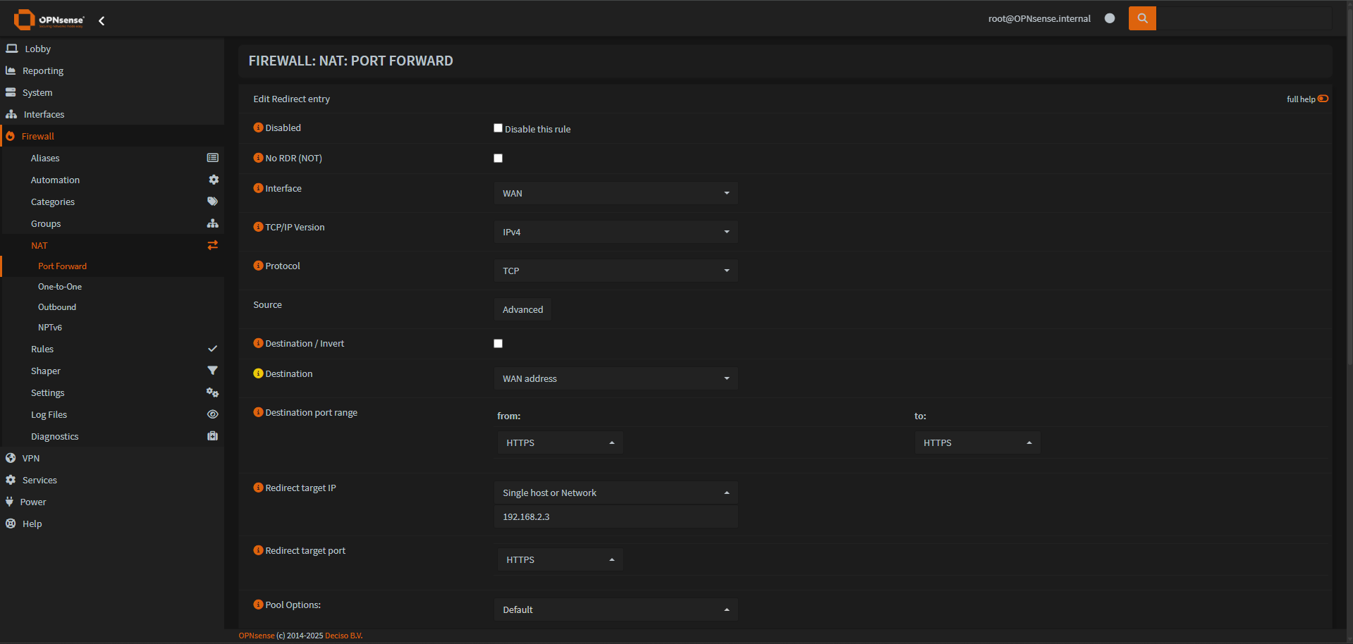Open the OPNsense footer link
Image resolution: width=1353 pixels, height=644 pixels.
coord(257,636)
